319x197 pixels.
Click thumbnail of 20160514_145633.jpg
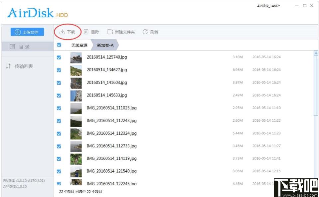[76, 96]
